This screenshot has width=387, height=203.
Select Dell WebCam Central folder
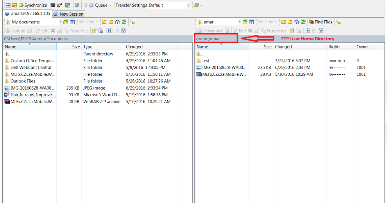[x=28, y=67]
